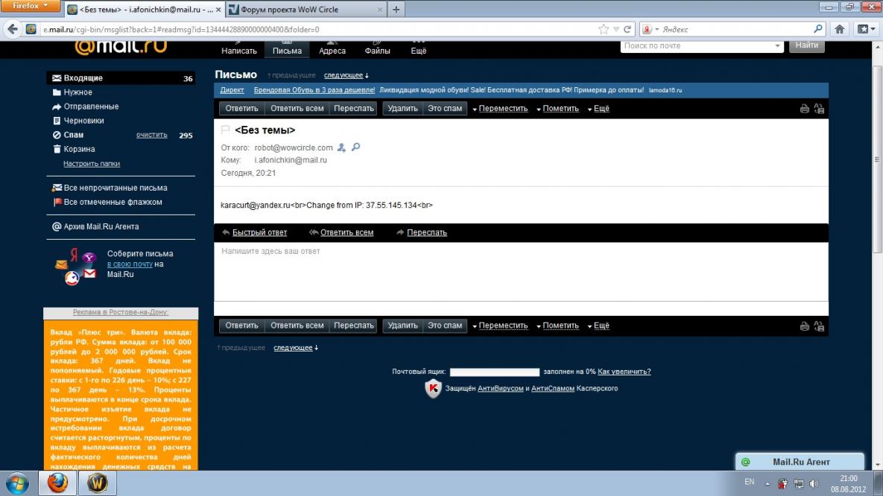This screenshot has width=883, height=496.
Task: Bookmark this page with the star icon
Action: pos(604,29)
